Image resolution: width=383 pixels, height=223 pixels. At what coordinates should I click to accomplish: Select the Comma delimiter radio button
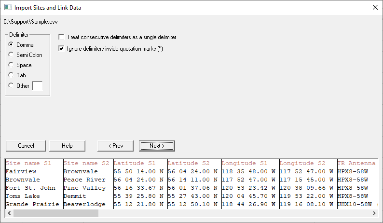pyautogui.click(x=11, y=45)
